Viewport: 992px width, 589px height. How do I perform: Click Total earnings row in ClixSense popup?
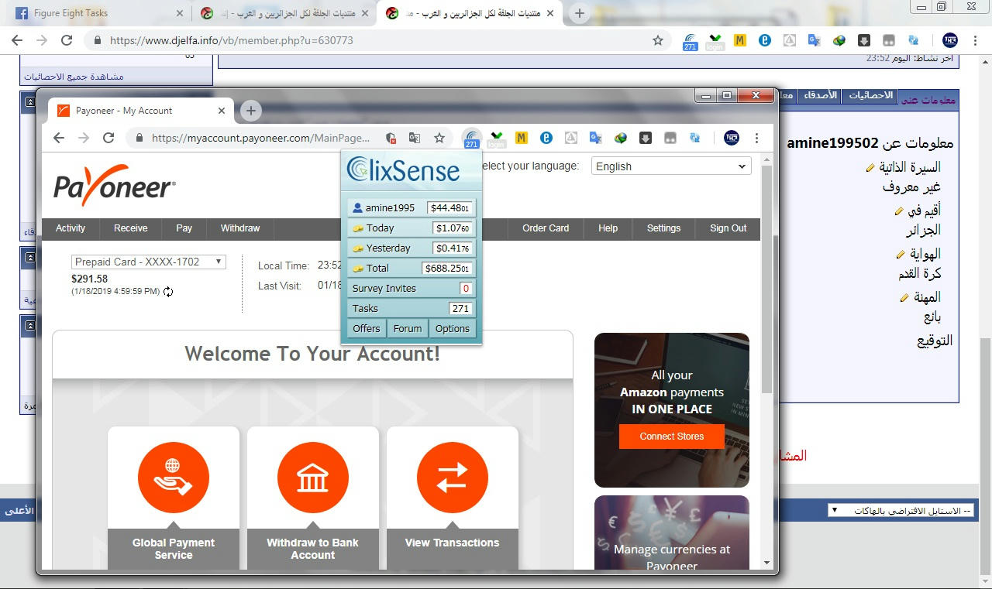click(x=412, y=268)
